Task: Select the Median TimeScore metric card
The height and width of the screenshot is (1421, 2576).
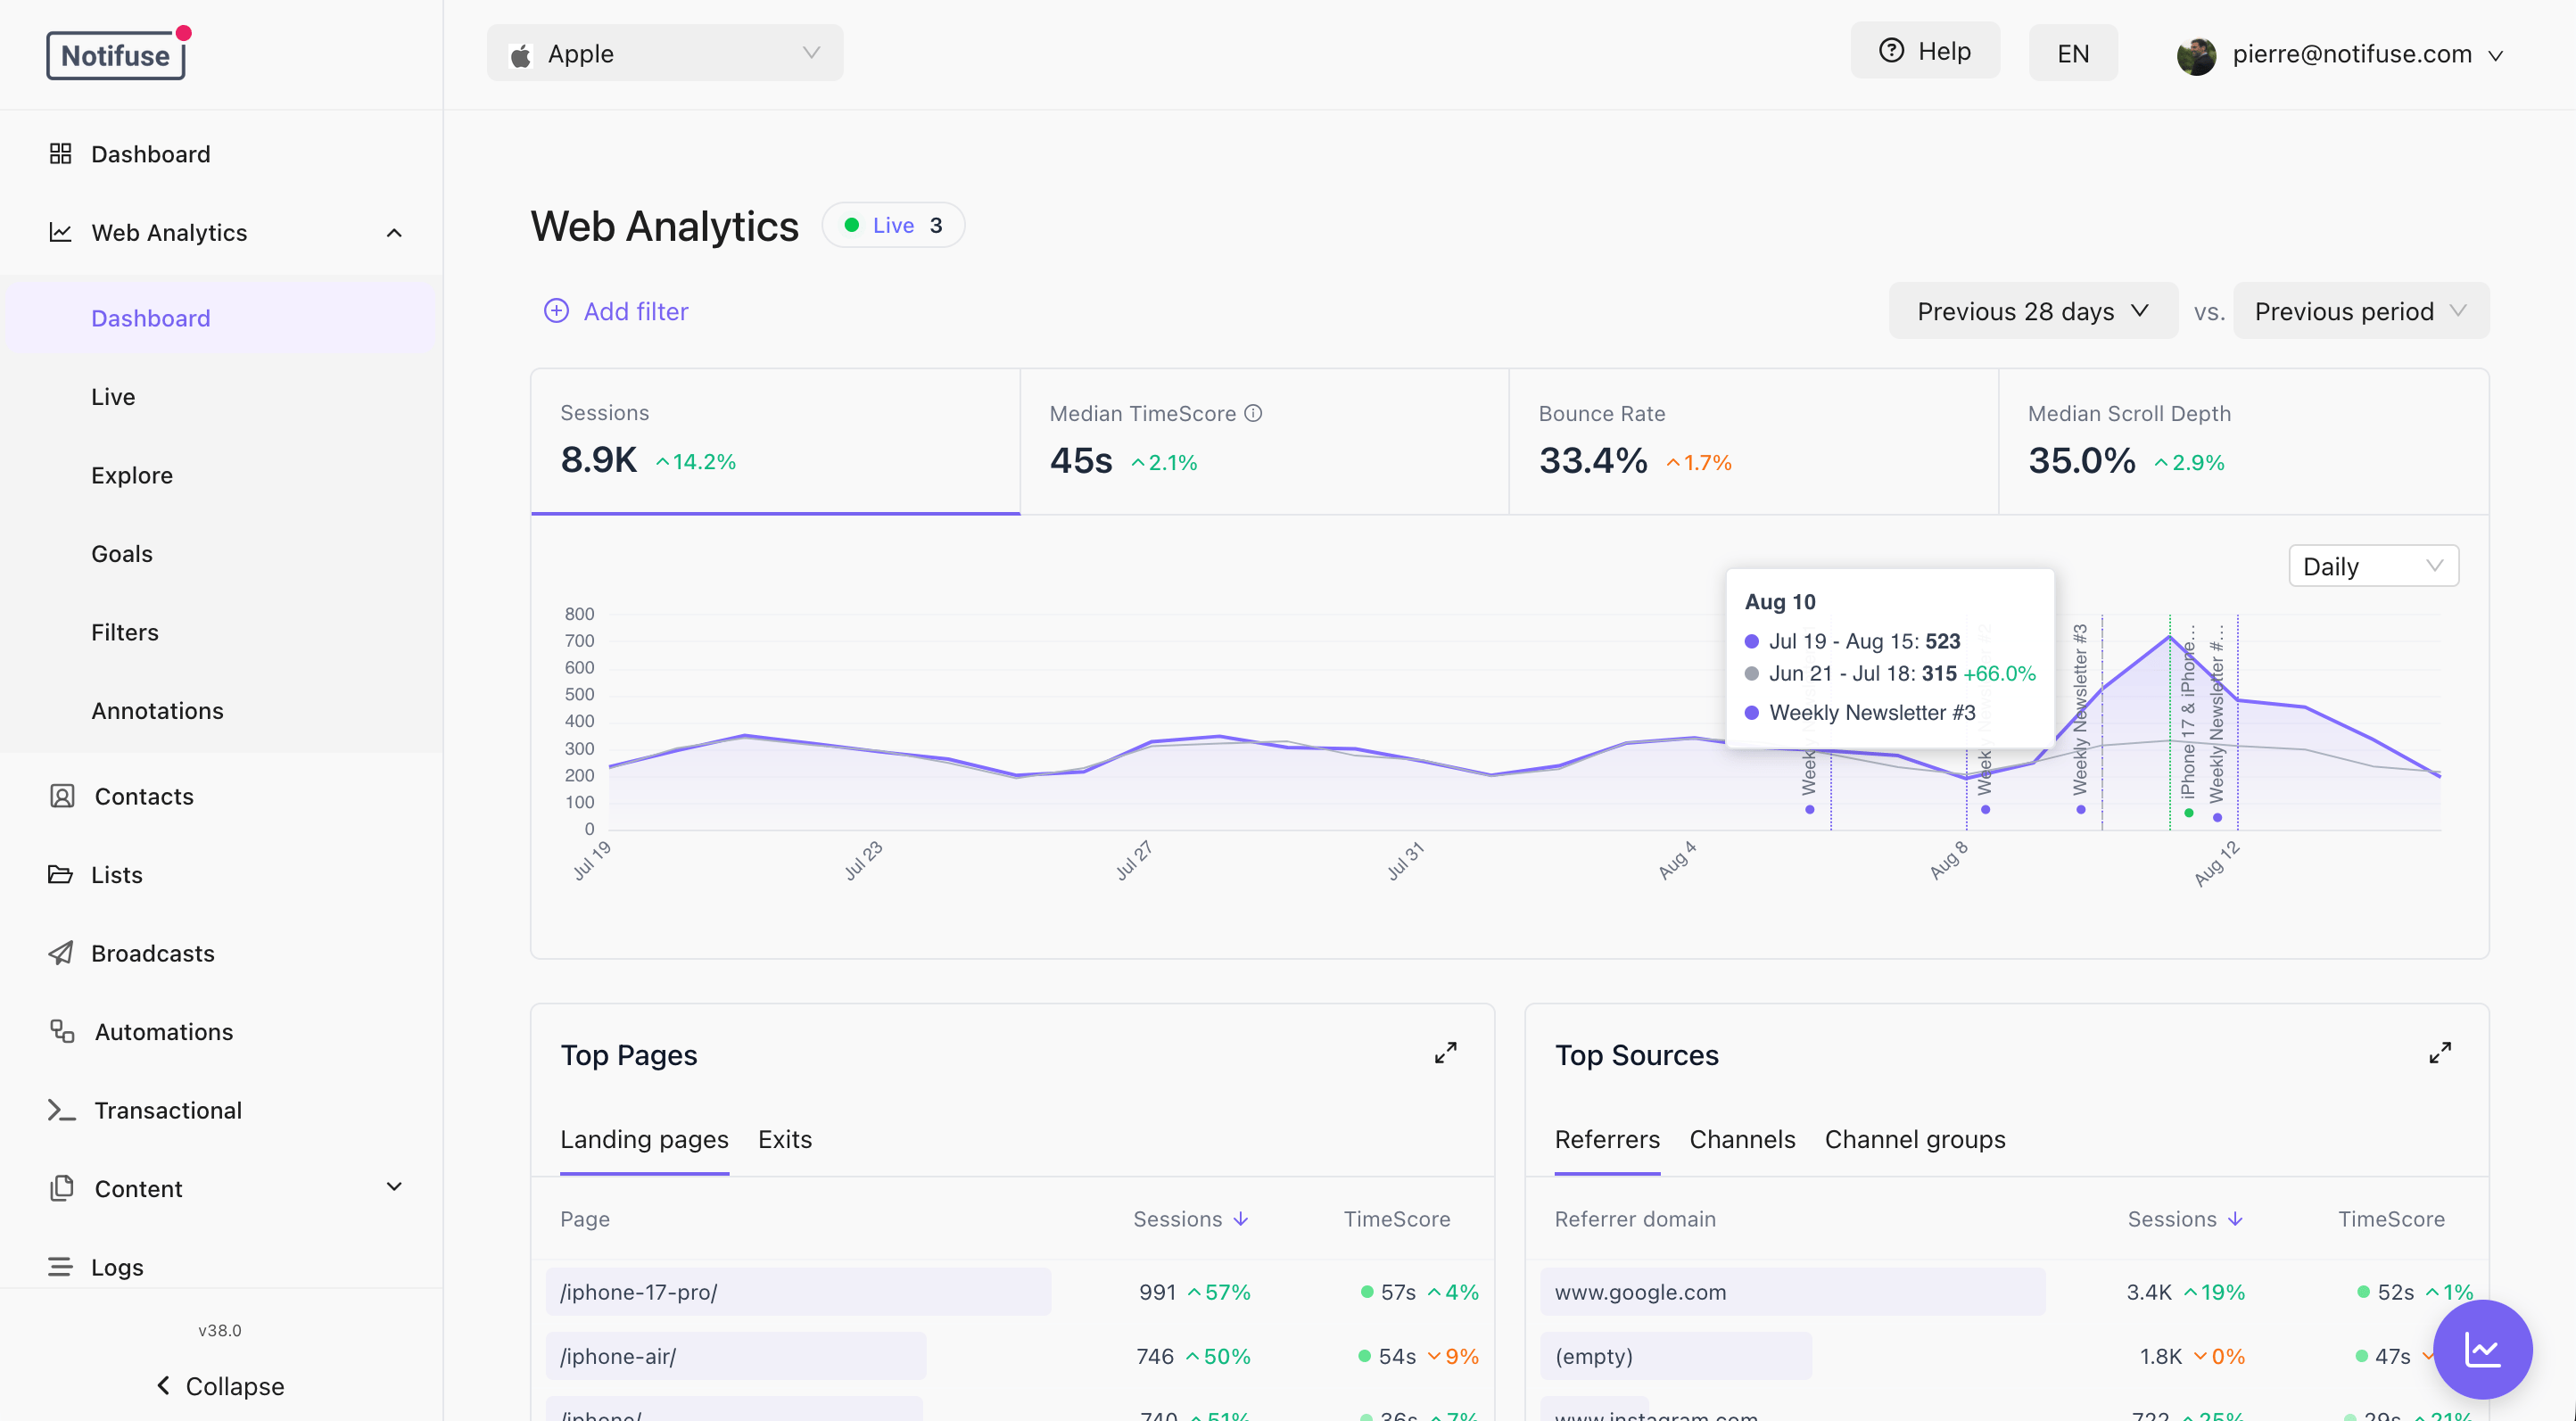Action: 1264,441
